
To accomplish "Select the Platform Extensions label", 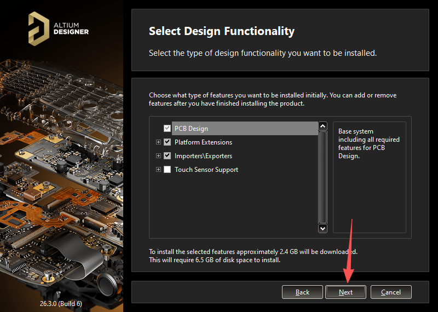I will tap(203, 142).
